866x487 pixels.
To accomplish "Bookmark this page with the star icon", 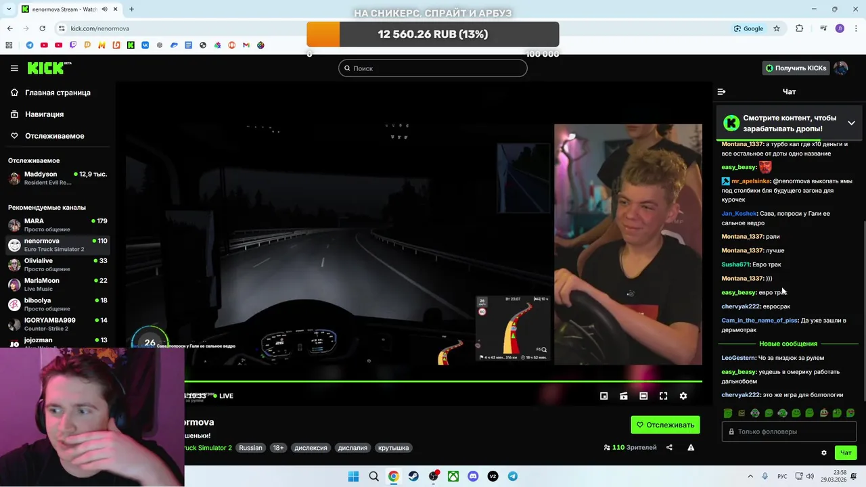I will click(x=777, y=28).
